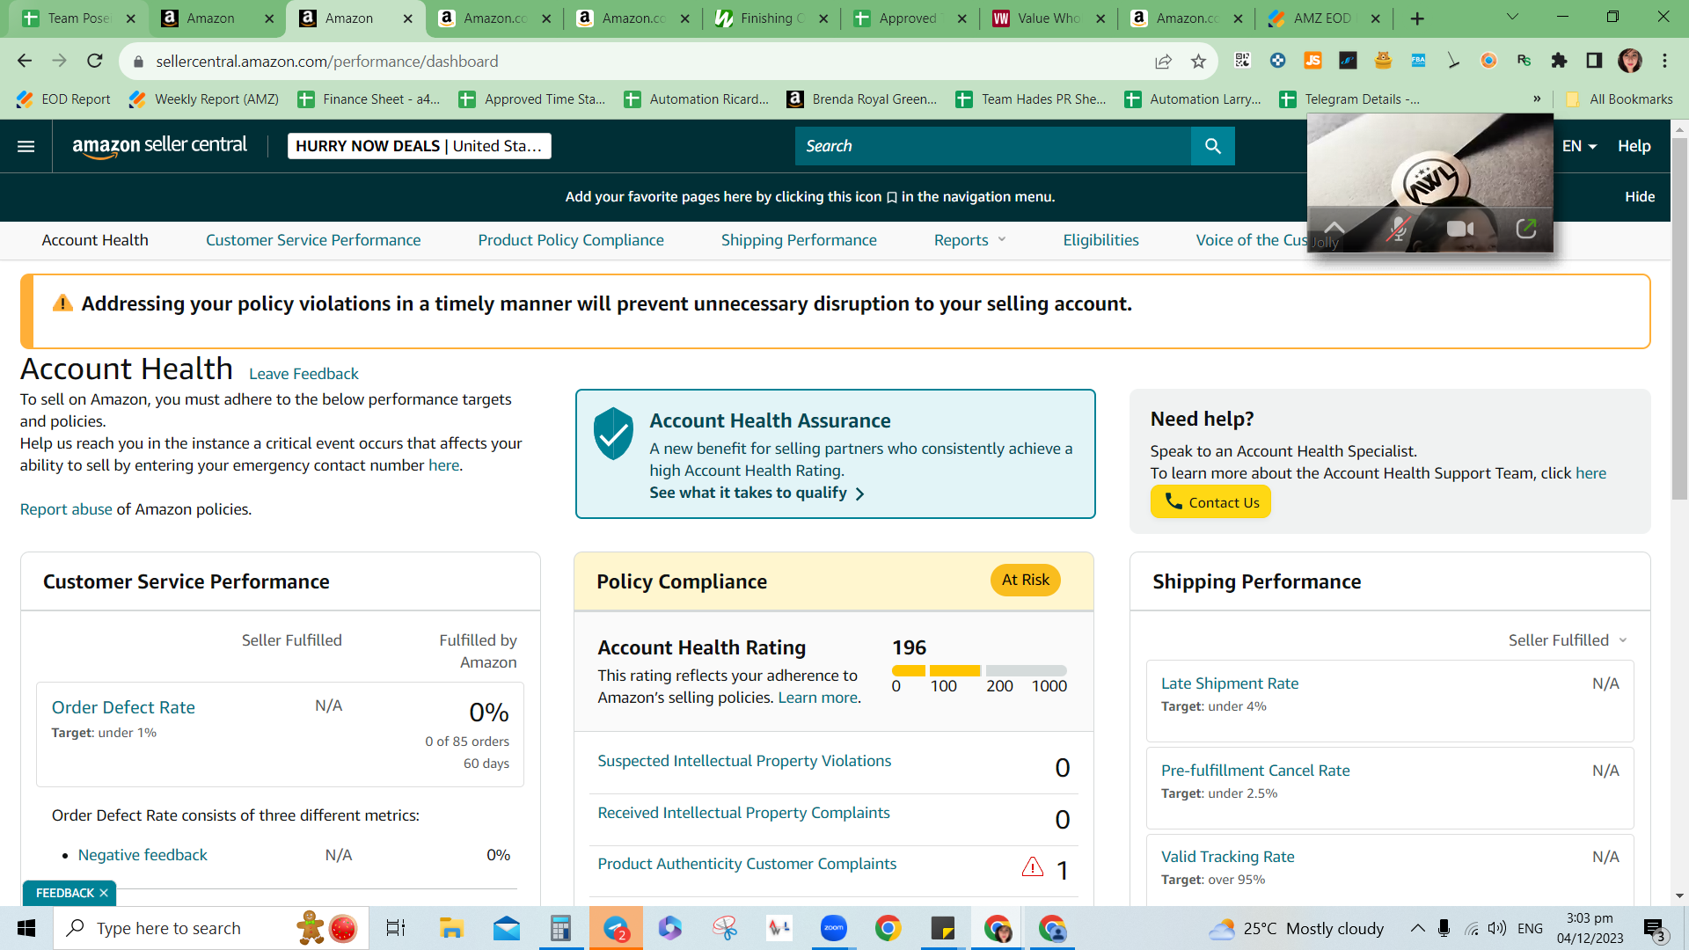Open the Help link in header
This screenshot has width=1689, height=950.
pos(1634,146)
